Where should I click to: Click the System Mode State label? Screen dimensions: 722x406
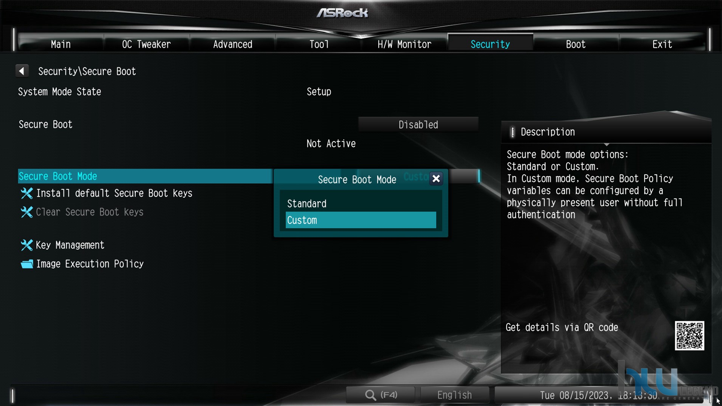coord(60,91)
